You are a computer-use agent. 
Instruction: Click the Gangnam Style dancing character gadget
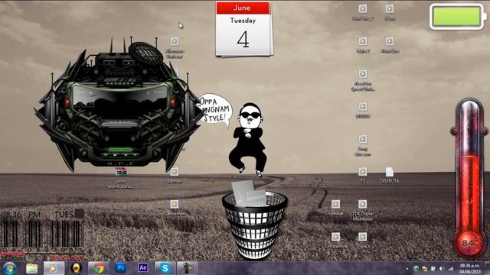coord(249,139)
